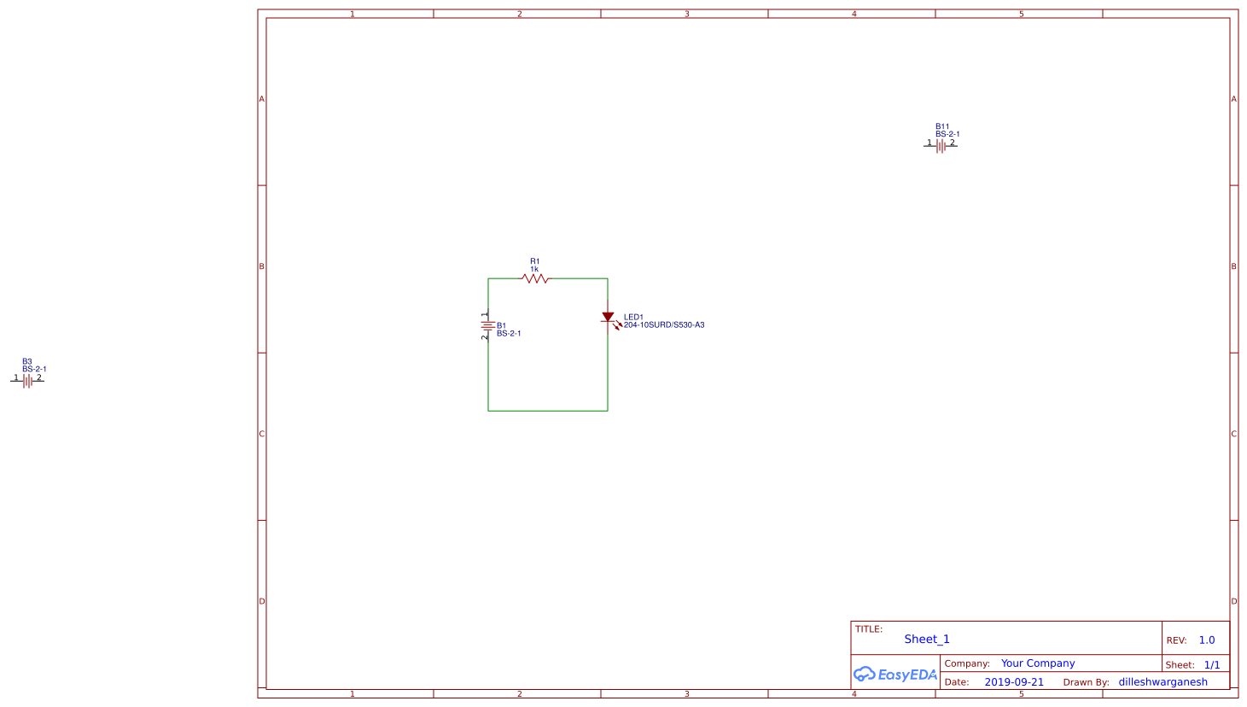The image size is (1247, 707).
Task: Select the bottom green wire of circuit
Action: click(548, 411)
